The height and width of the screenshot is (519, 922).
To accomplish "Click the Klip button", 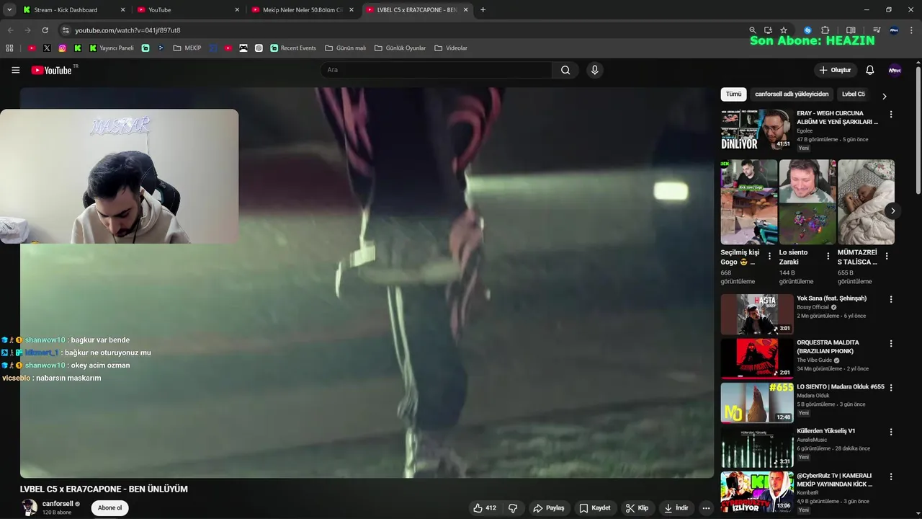I will coord(637,508).
